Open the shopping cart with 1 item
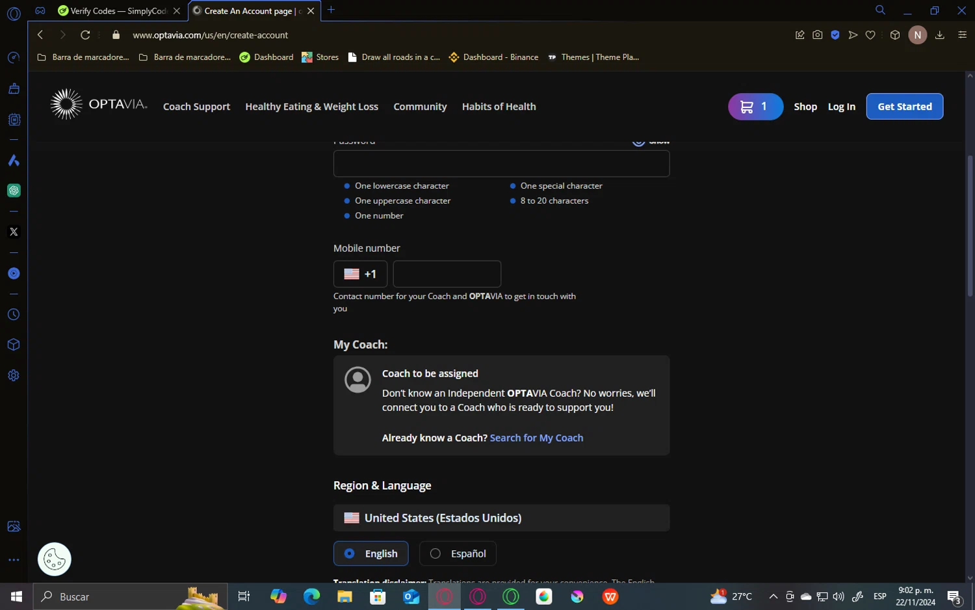The image size is (975, 610). tap(755, 107)
